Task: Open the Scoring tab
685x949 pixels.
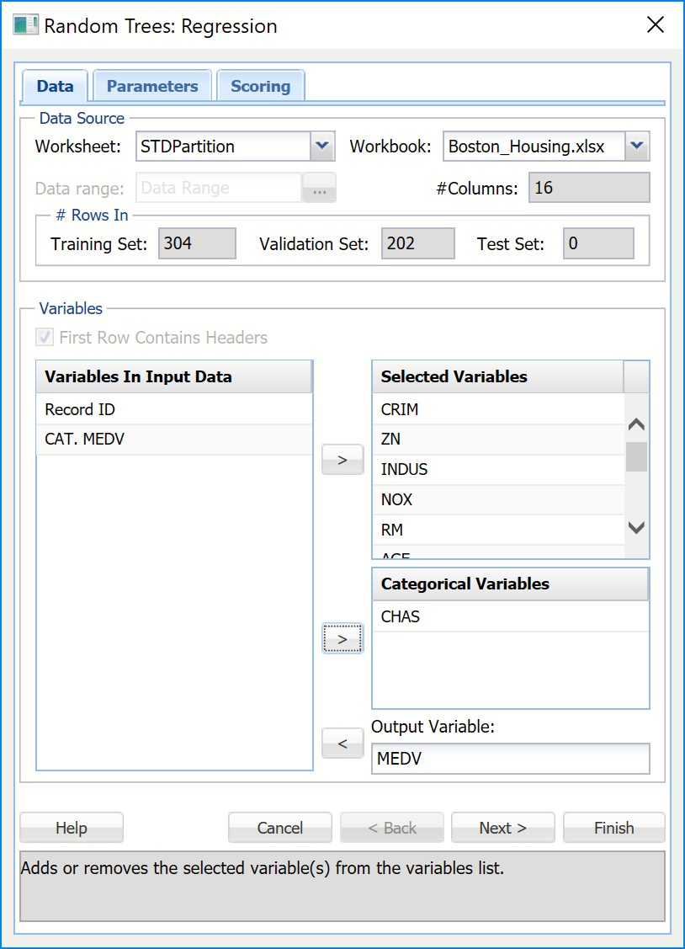Action: [x=260, y=86]
